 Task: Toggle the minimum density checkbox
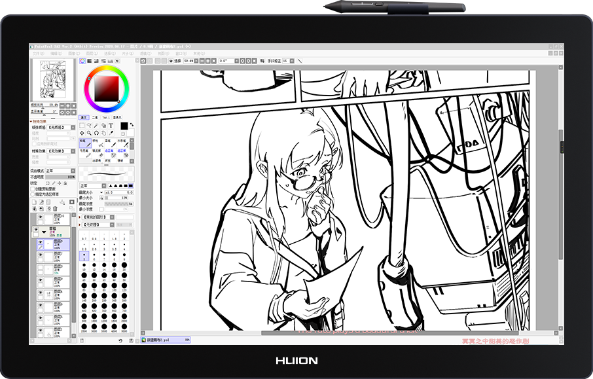(x=101, y=209)
